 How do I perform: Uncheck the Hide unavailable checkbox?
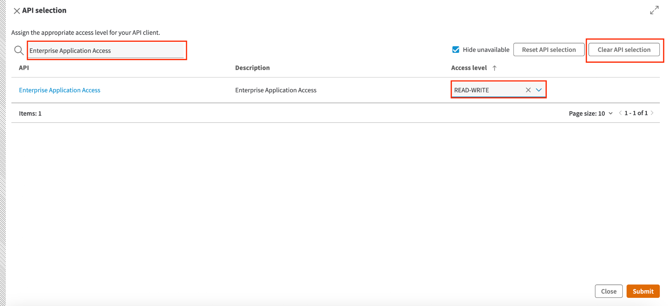point(456,50)
